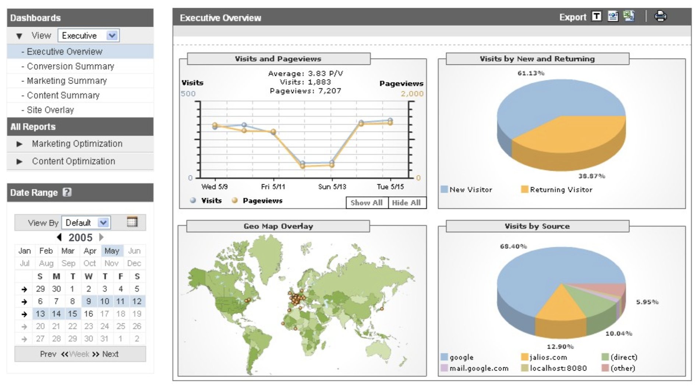Print the Executive Overview report
697x389 pixels.
(x=661, y=16)
